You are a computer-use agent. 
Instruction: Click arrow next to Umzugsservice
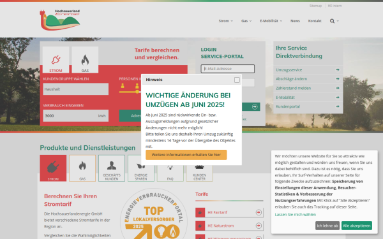click(338, 69)
